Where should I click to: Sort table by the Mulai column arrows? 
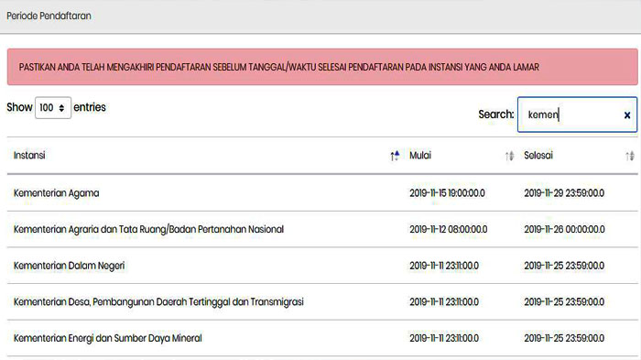tap(509, 156)
